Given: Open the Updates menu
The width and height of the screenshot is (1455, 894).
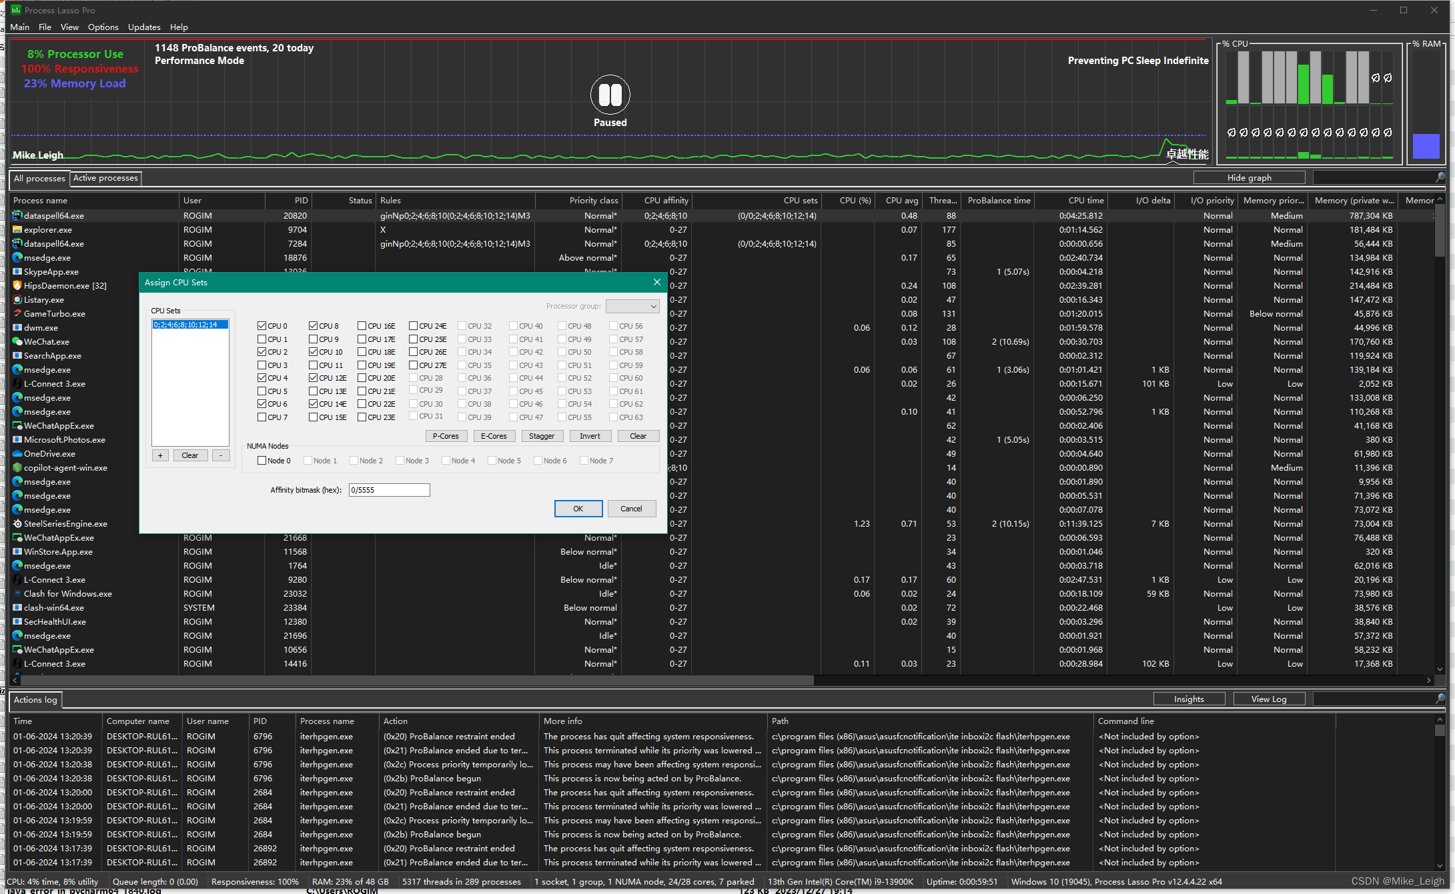Looking at the screenshot, I should 144,27.
